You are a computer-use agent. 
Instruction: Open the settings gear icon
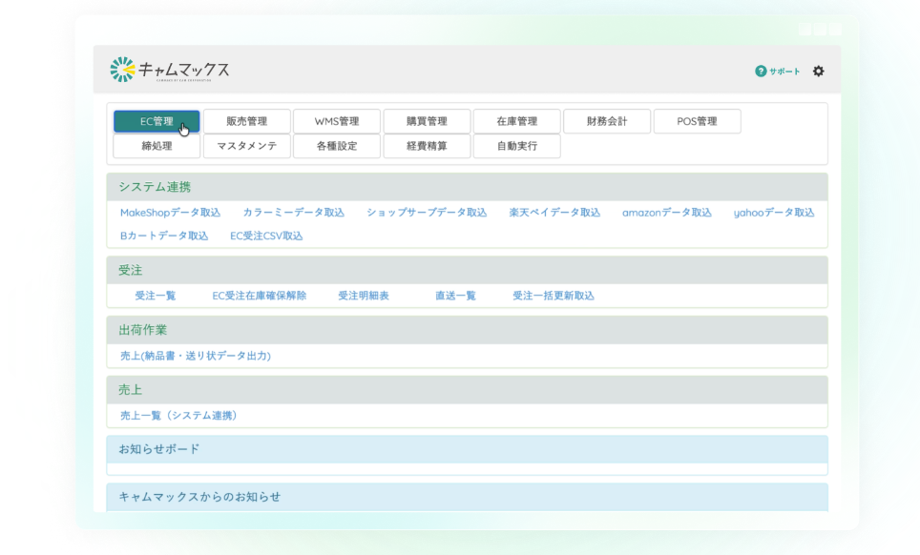click(x=819, y=71)
